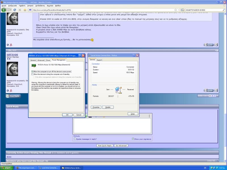Open the thread page navigation dropdown arrow

[x=217, y=96]
